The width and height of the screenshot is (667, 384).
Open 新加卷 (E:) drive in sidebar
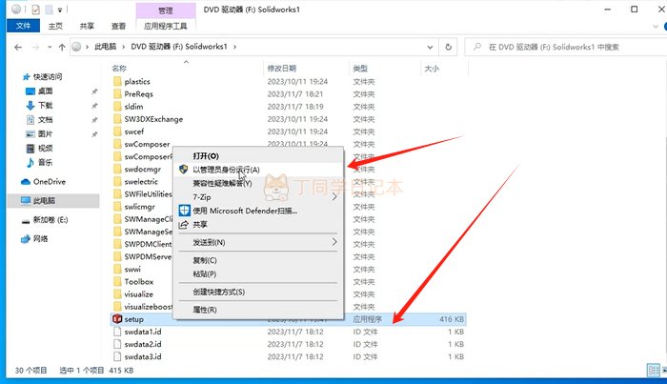click(51, 220)
